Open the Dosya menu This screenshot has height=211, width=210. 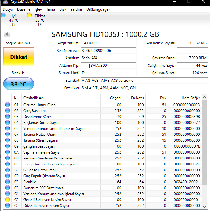[x=8, y=9]
